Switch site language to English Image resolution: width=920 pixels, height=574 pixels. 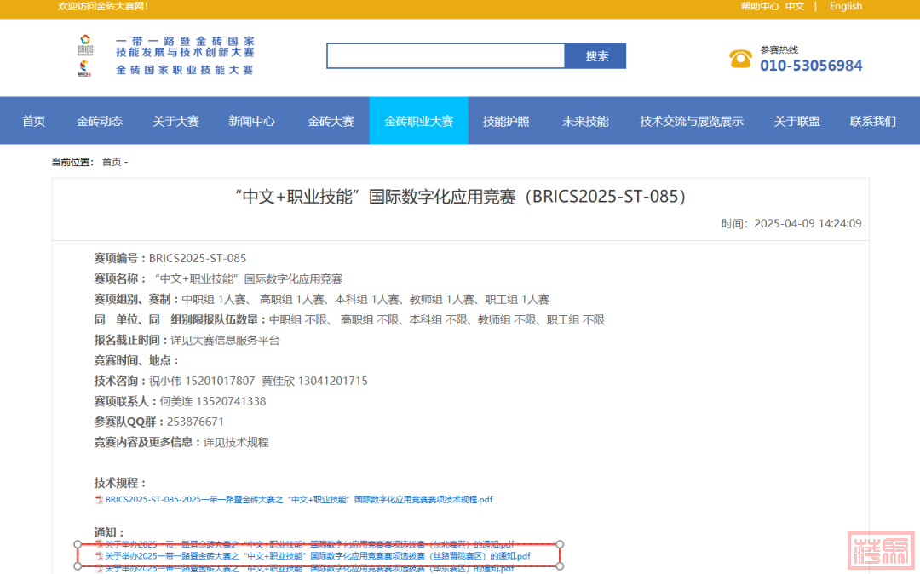[x=845, y=6]
